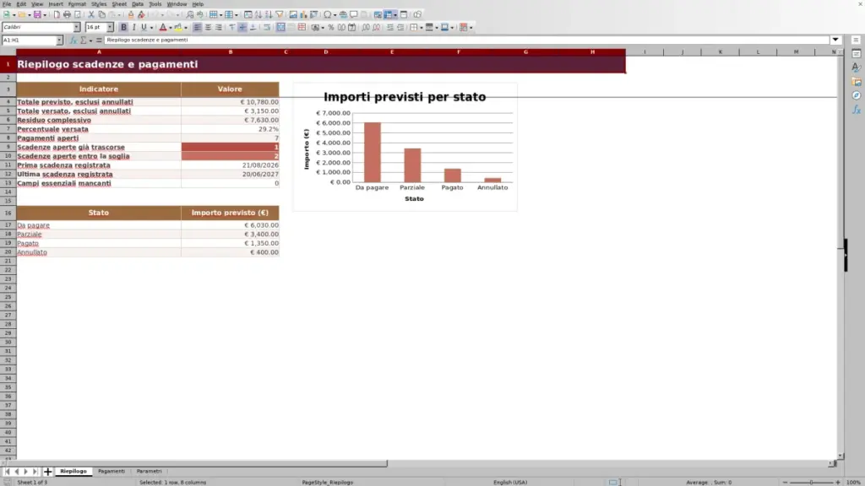Toggle Bold formatting
The image size is (865, 486).
123,28
